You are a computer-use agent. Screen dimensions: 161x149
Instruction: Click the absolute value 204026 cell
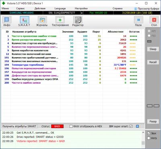coord(122,58)
